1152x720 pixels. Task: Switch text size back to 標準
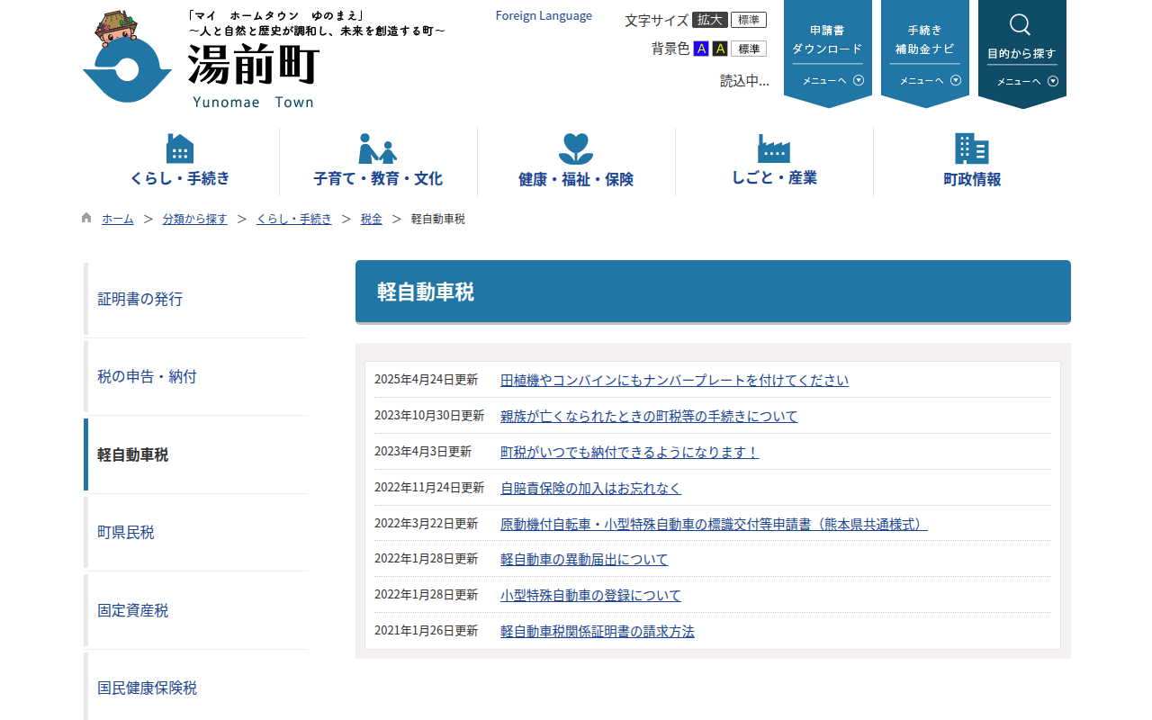click(x=751, y=20)
